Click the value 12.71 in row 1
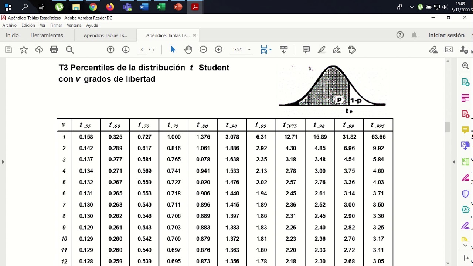The image size is (473, 266). 291,137
